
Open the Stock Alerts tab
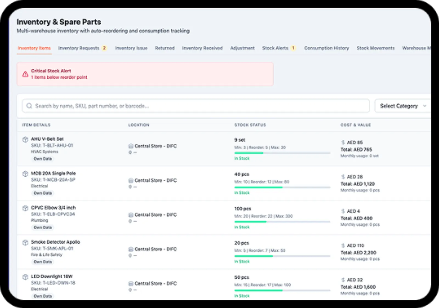tap(279, 48)
